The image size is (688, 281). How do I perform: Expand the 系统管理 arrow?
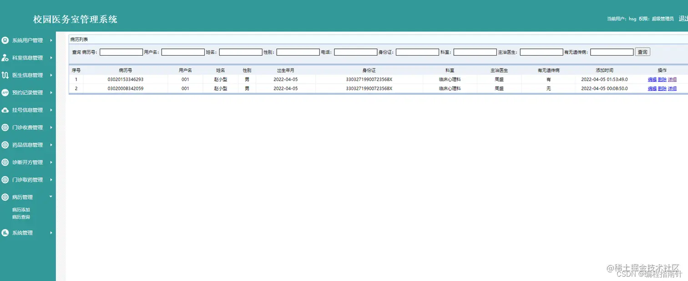[51, 233]
